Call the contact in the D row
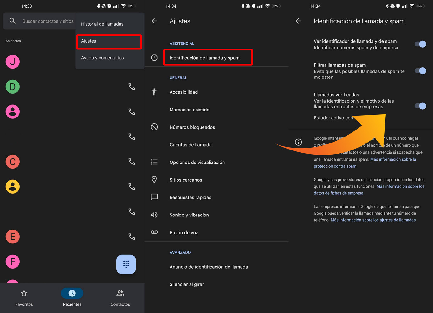Screen dimensions: 433x313 (132, 87)
